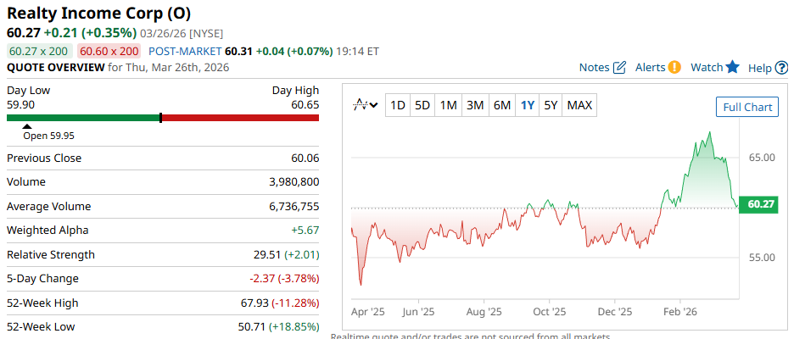The image size is (794, 339).
Task: Select the 1D chart range
Action: pos(397,105)
